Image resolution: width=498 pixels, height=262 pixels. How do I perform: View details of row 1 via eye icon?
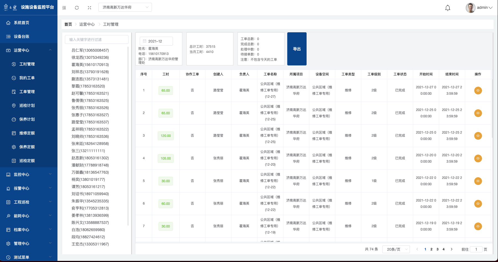pyautogui.click(x=478, y=91)
